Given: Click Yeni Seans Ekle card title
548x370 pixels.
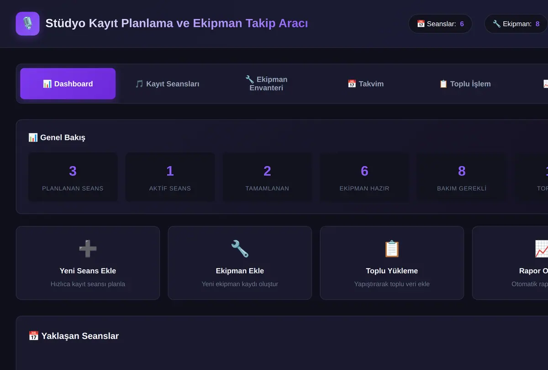Looking at the screenshot, I should coord(88,271).
